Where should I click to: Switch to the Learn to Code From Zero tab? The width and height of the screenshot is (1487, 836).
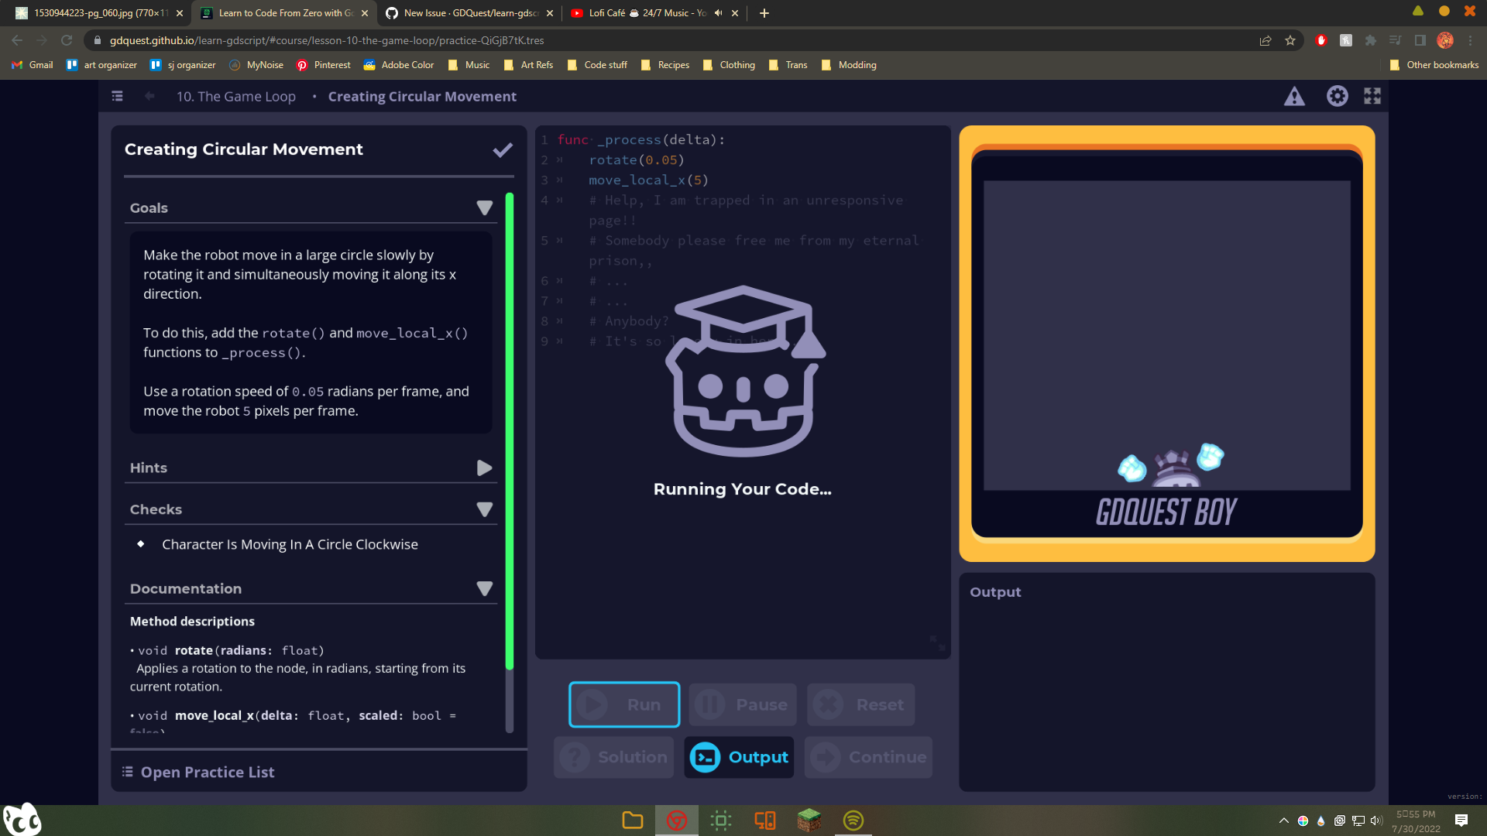point(279,13)
